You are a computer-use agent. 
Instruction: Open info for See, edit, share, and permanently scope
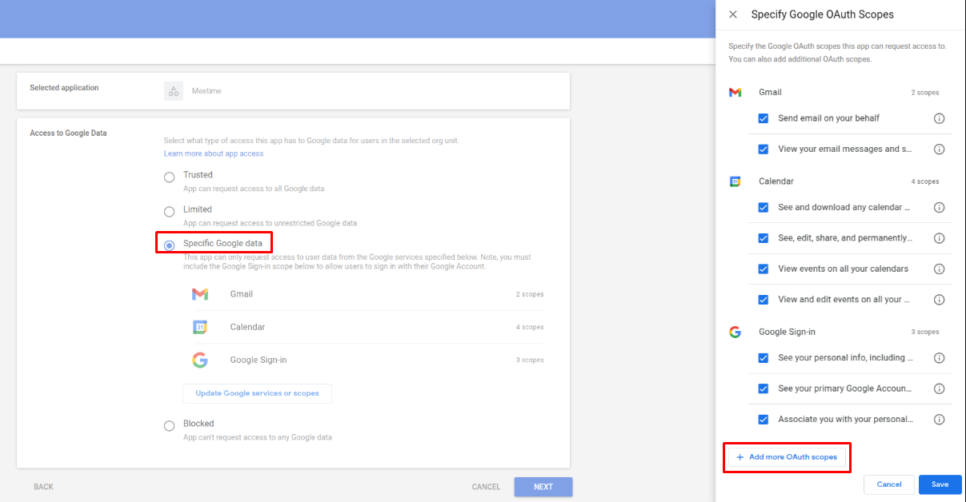[940, 238]
